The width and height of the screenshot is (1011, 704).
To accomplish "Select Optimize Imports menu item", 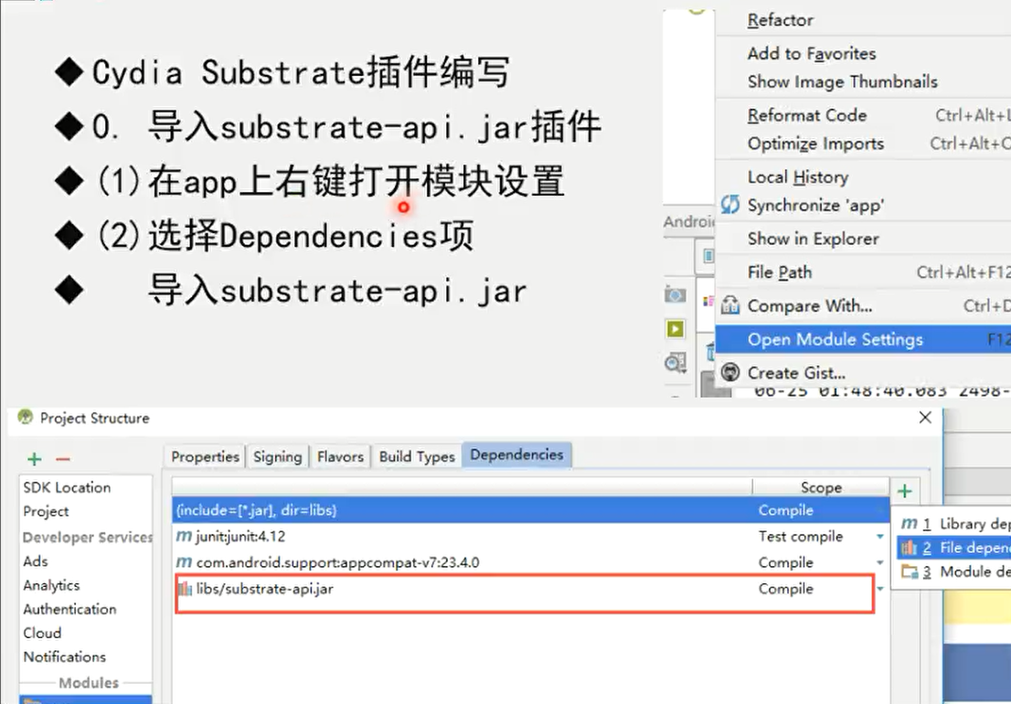I will coord(863,144).
